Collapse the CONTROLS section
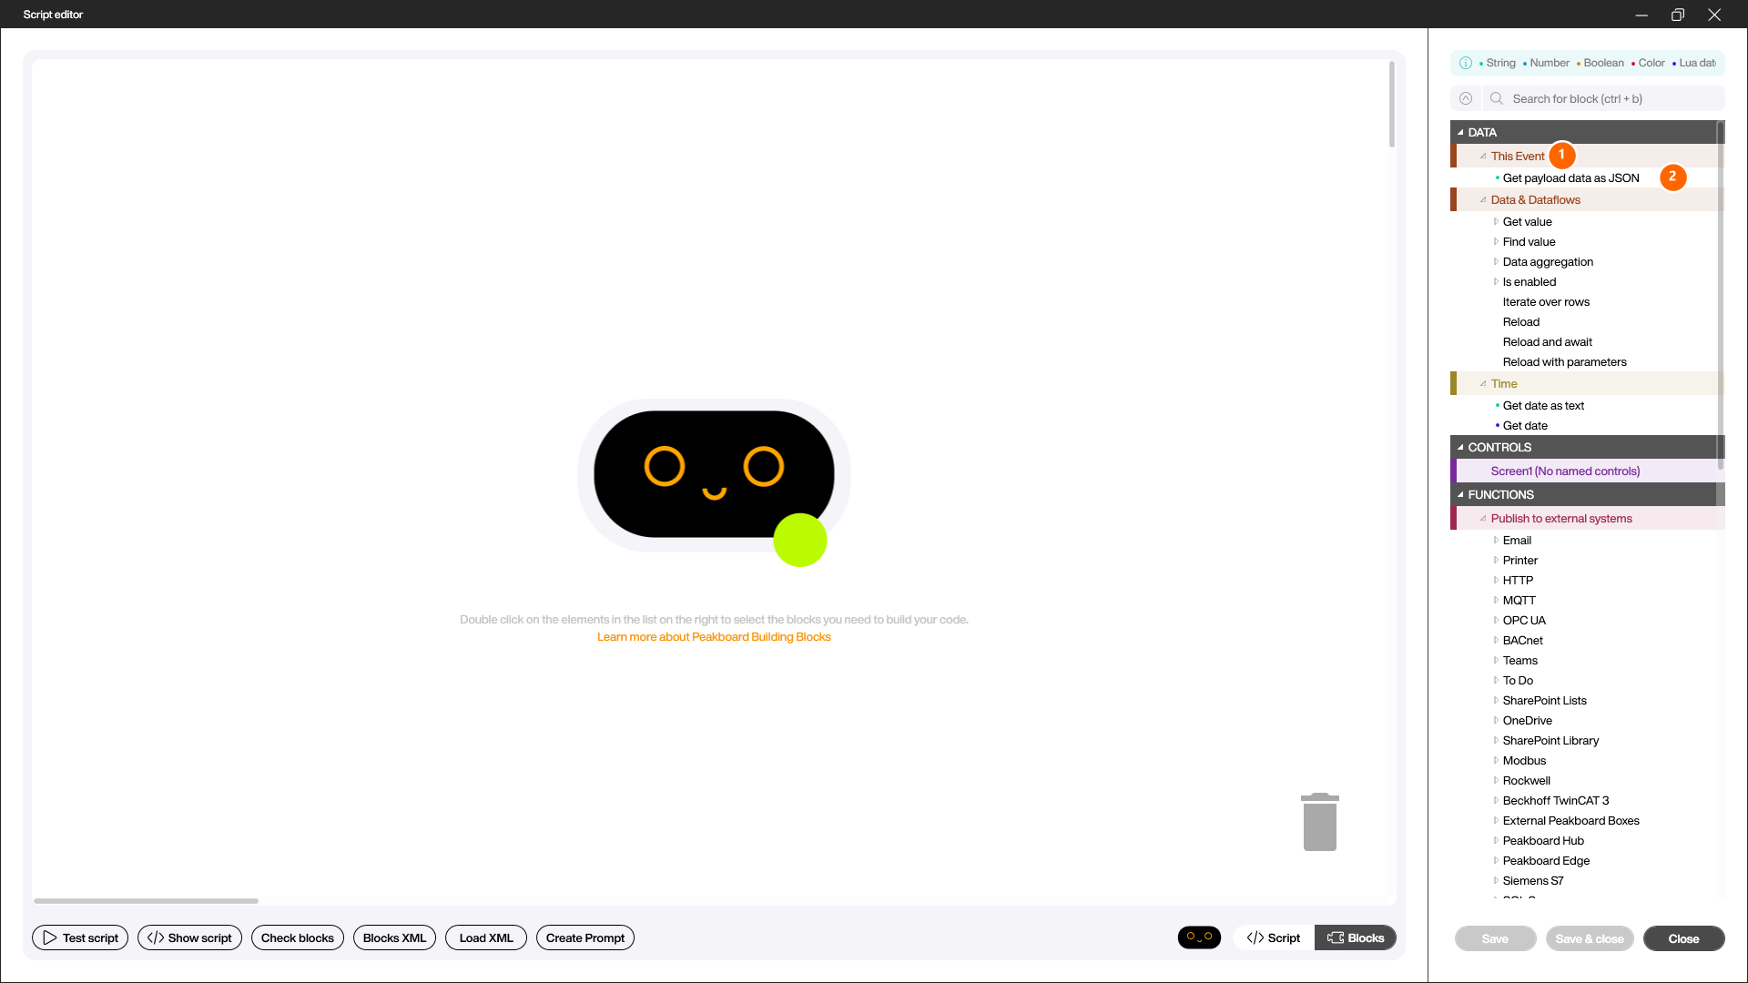This screenshot has height=983, width=1748. click(1460, 448)
